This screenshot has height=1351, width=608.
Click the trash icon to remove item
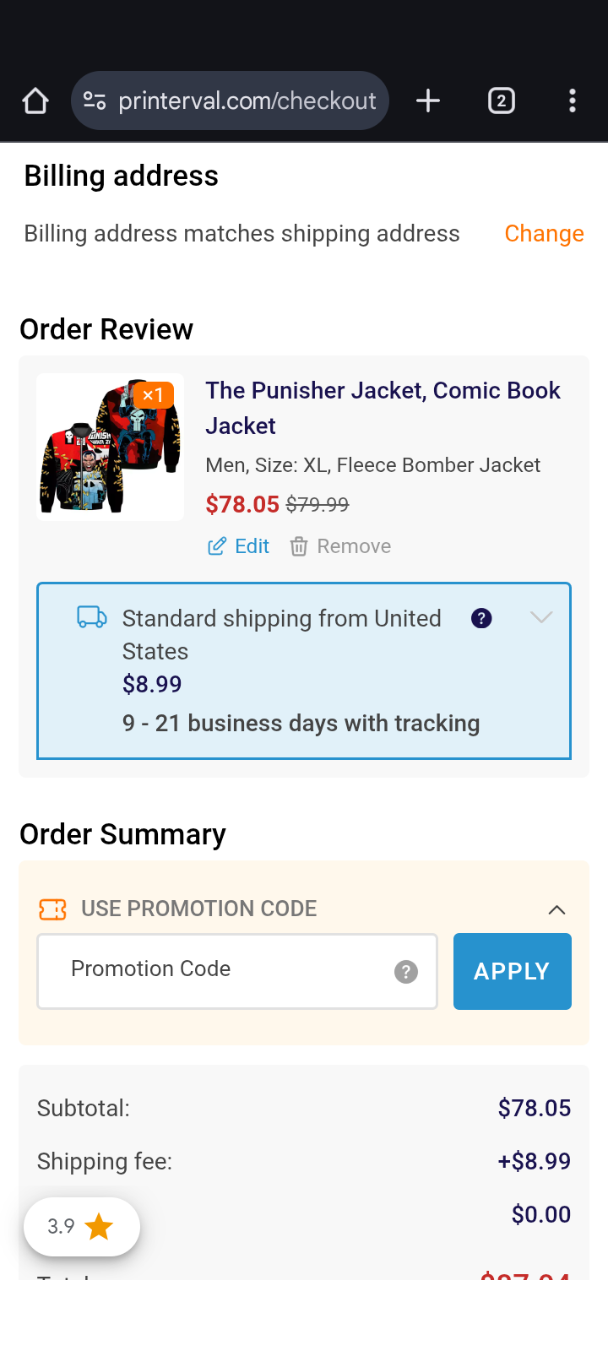(x=299, y=547)
